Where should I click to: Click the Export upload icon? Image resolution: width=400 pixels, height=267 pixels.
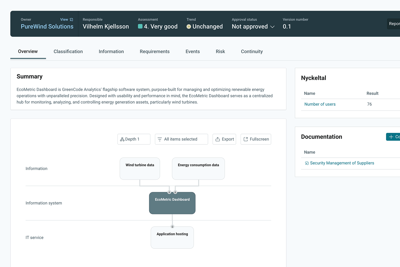[218, 139]
